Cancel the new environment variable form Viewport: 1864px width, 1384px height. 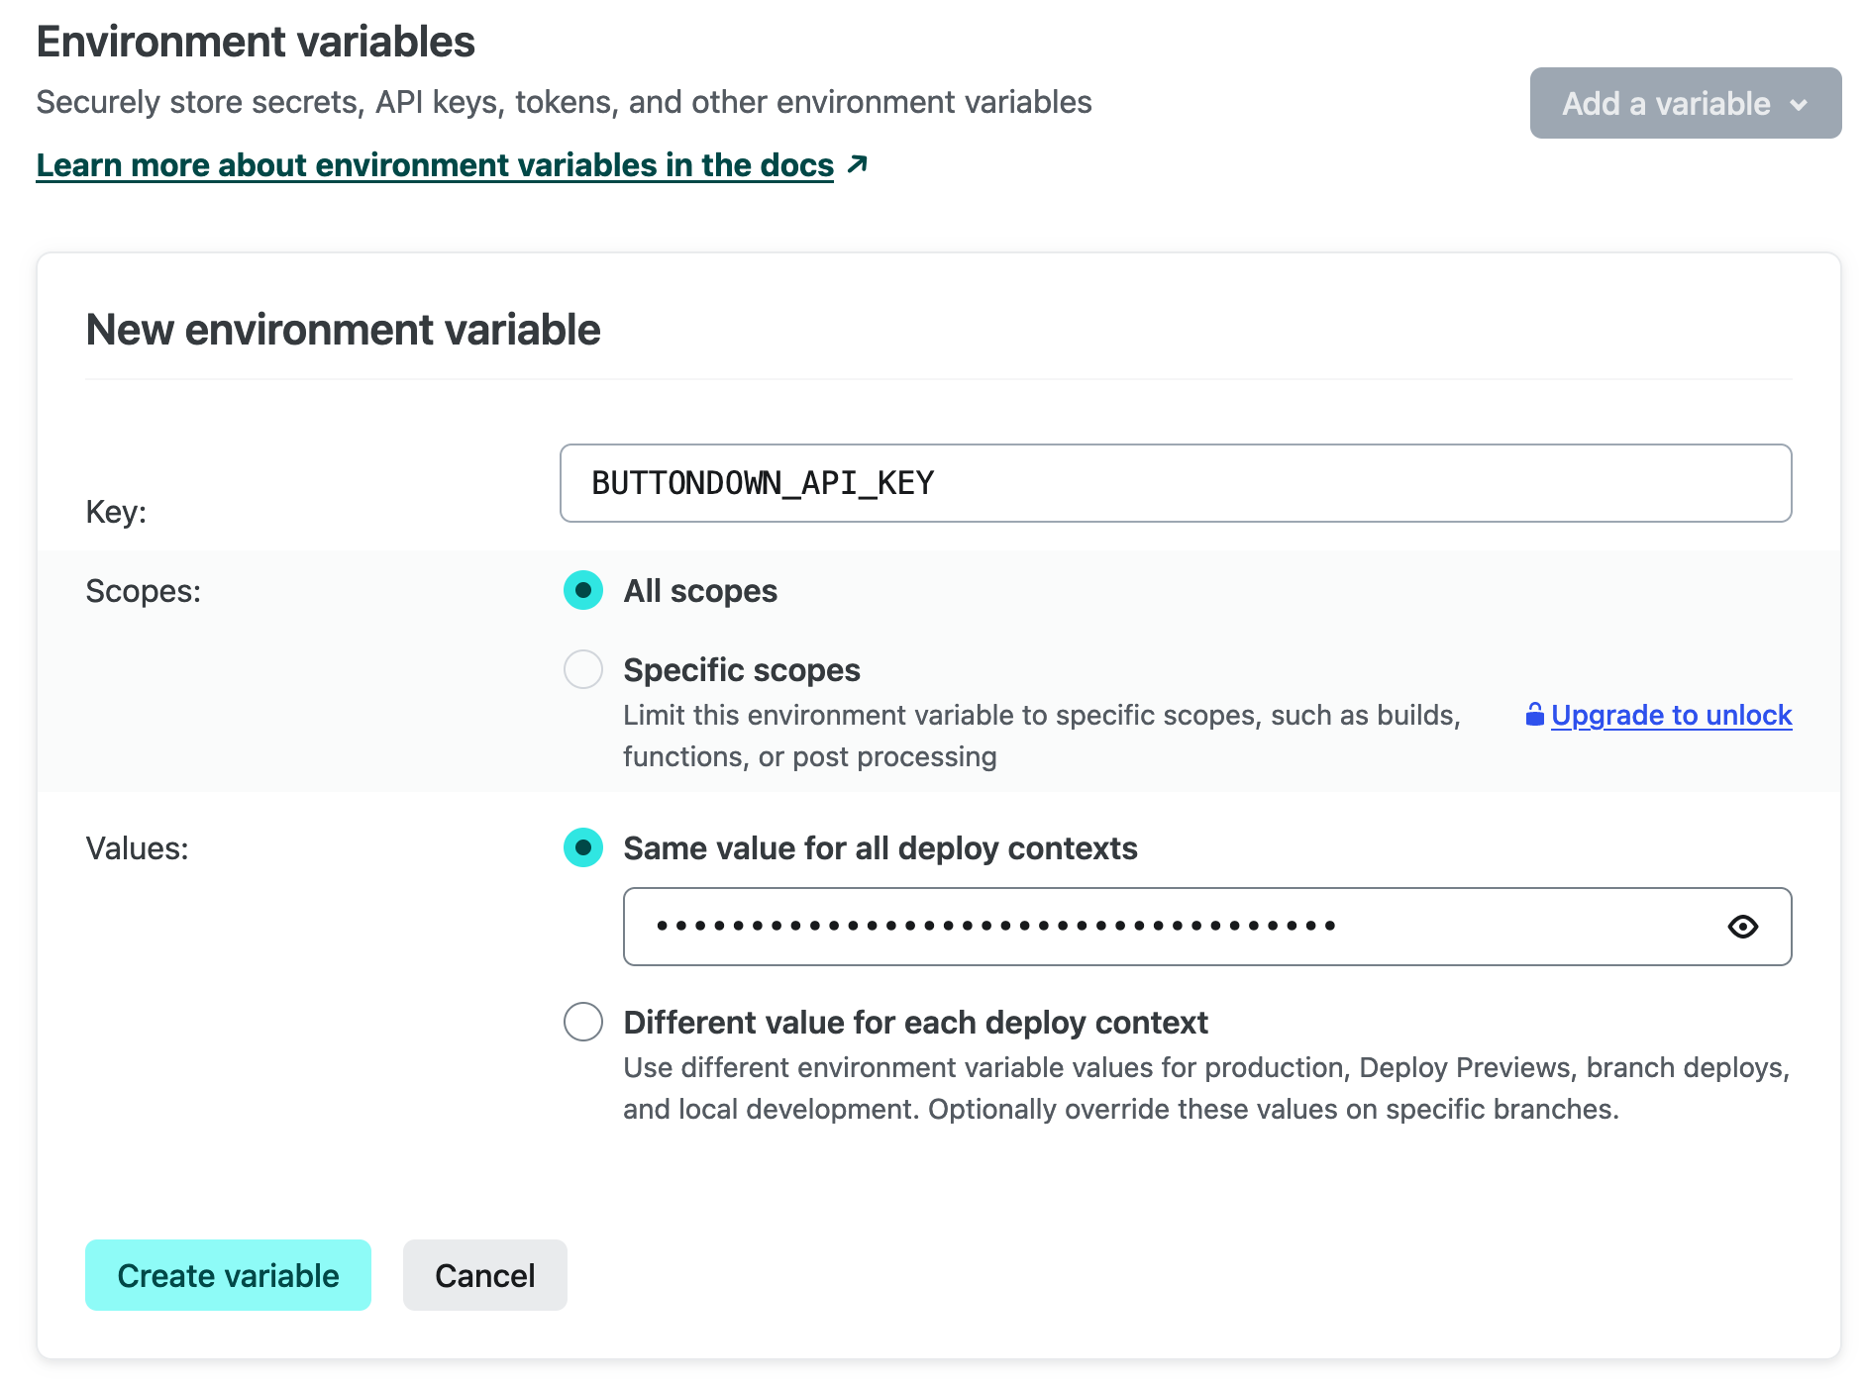point(484,1275)
